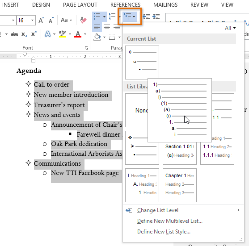Open font size dropdown arrow
The height and width of the screenshot is (246, 249).
[x=32, y=20]
